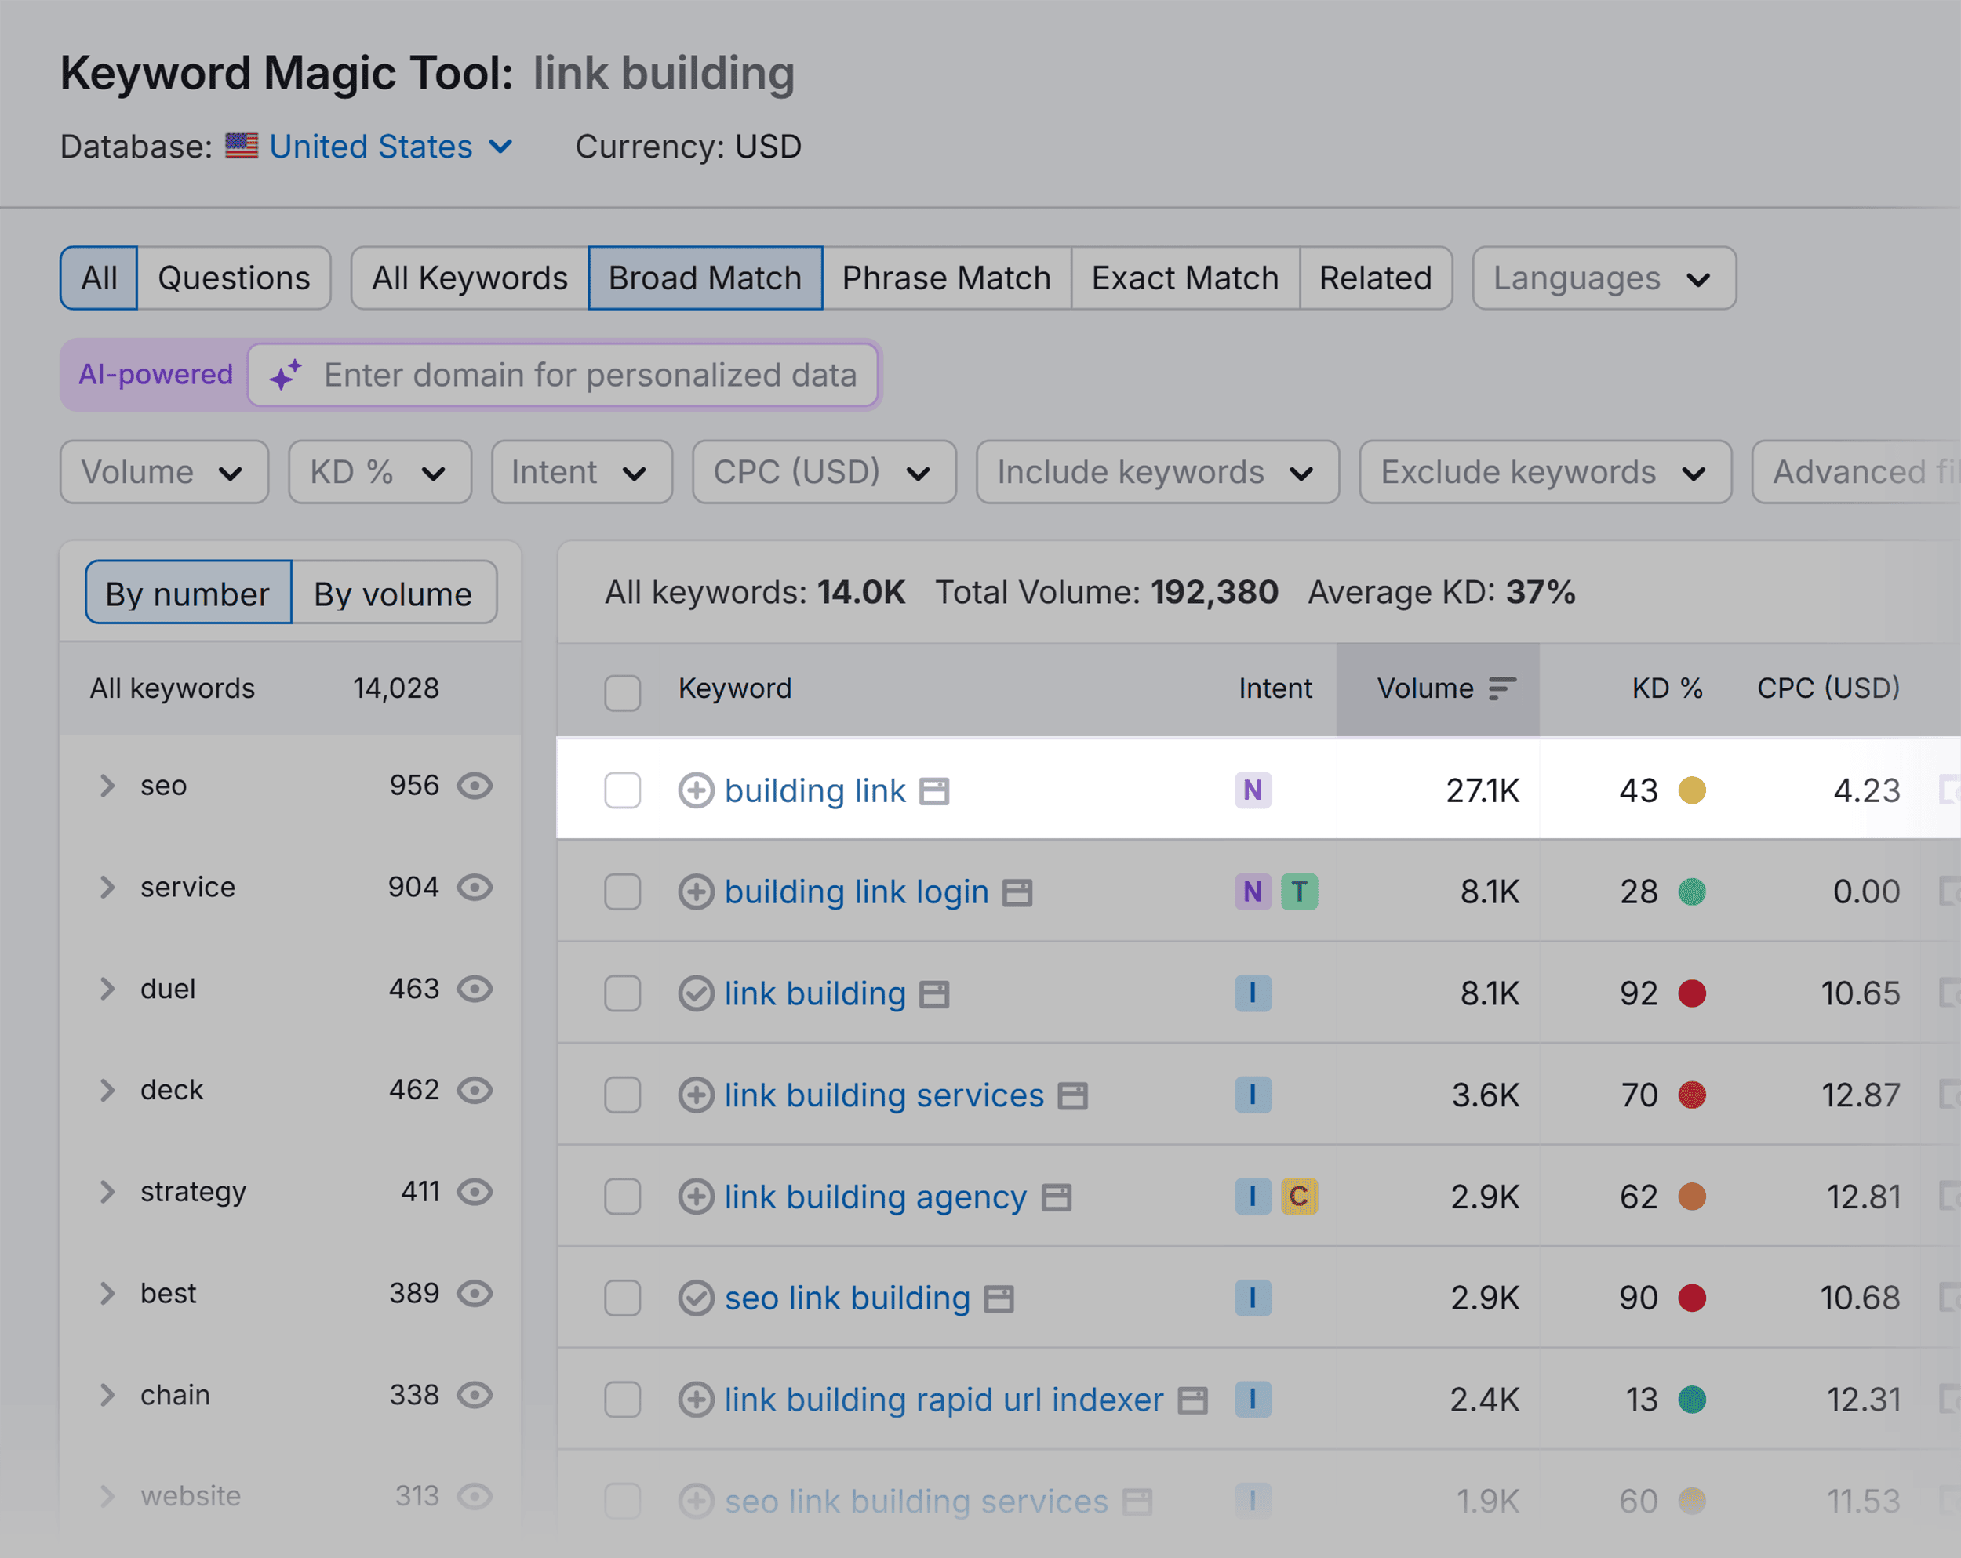Click checkmark icon beside 'seo link building'
Viewport: 1961px width, 1558px height.
coord(696,1298)
